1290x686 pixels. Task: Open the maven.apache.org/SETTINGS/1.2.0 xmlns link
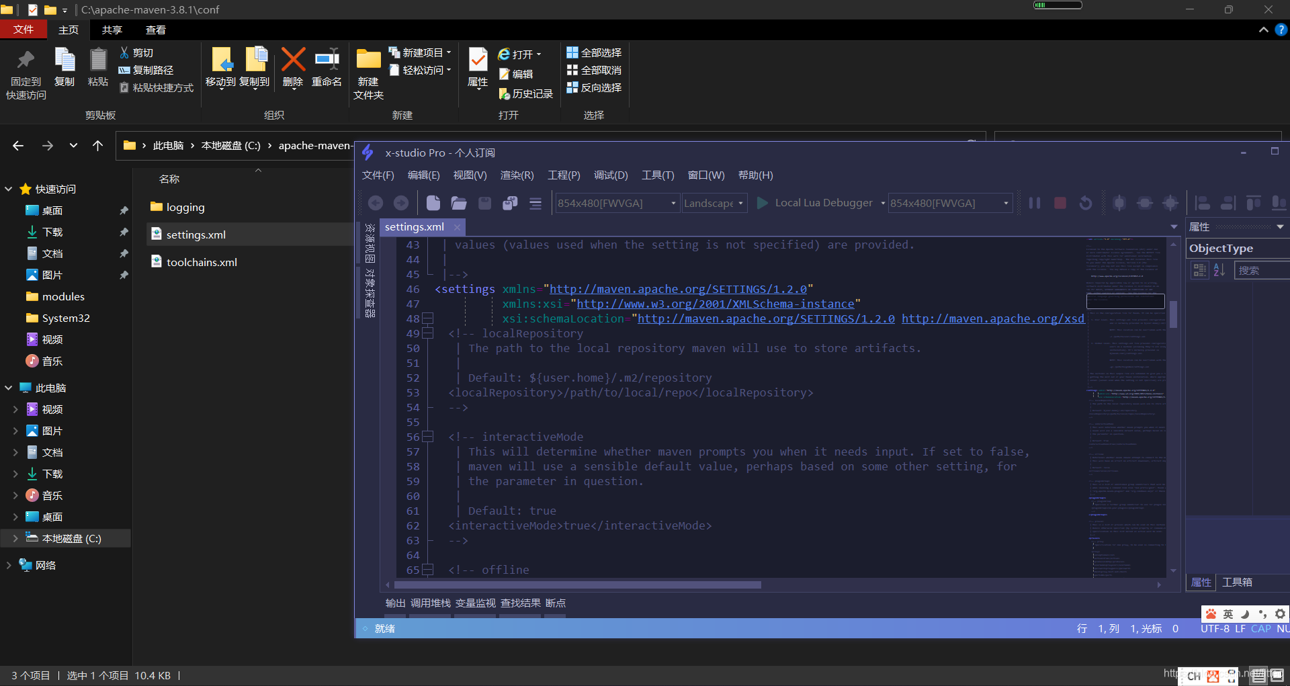678,289
